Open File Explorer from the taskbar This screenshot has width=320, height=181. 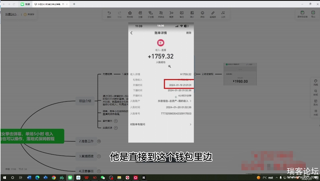pos(119,178)
